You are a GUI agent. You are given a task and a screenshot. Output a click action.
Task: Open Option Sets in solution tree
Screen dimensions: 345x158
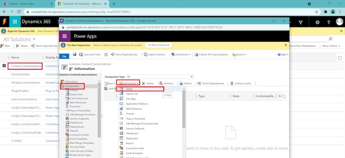[x=76, y=94]
